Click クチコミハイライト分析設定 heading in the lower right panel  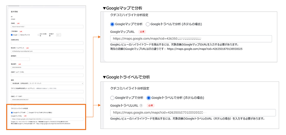(x=130, y=88)
